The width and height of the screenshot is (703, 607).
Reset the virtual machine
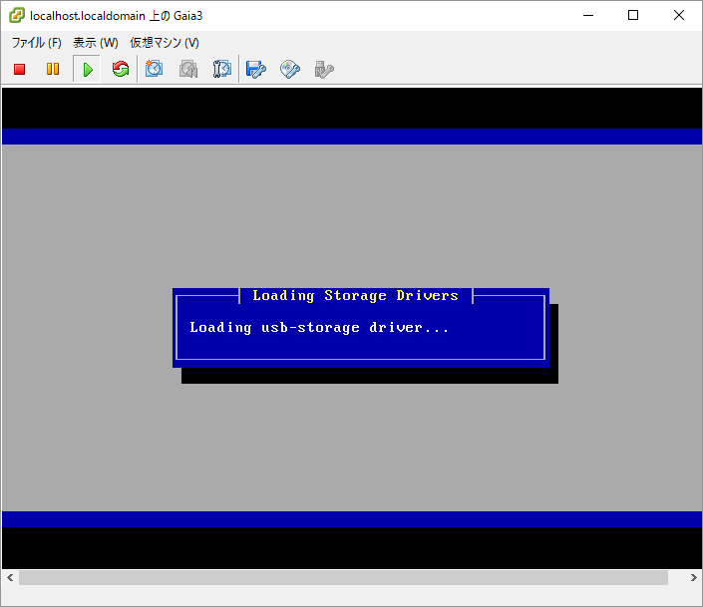(121, 69)
